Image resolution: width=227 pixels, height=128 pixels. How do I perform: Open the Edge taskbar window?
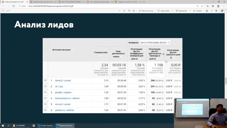65,126
